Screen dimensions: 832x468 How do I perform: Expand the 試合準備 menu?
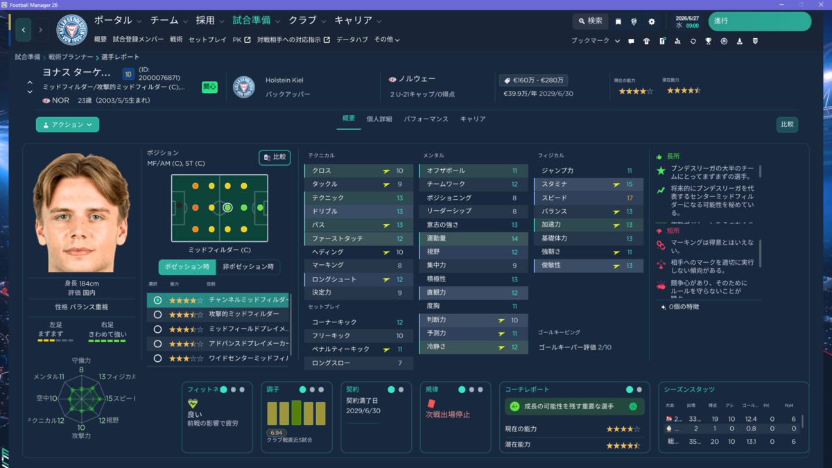coord(257,21)
